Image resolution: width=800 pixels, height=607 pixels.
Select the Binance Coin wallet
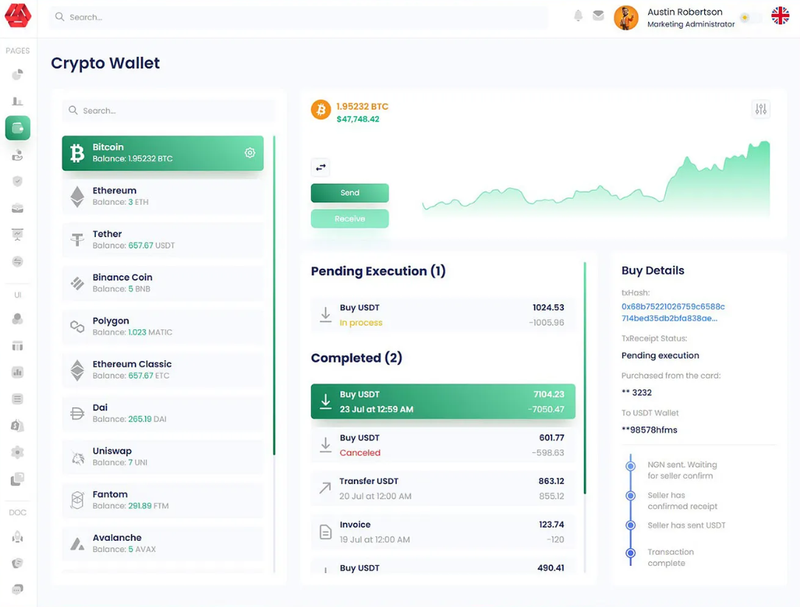click(x=163, y=283)
